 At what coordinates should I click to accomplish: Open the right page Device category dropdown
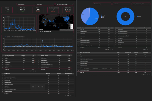coord(102,4)
